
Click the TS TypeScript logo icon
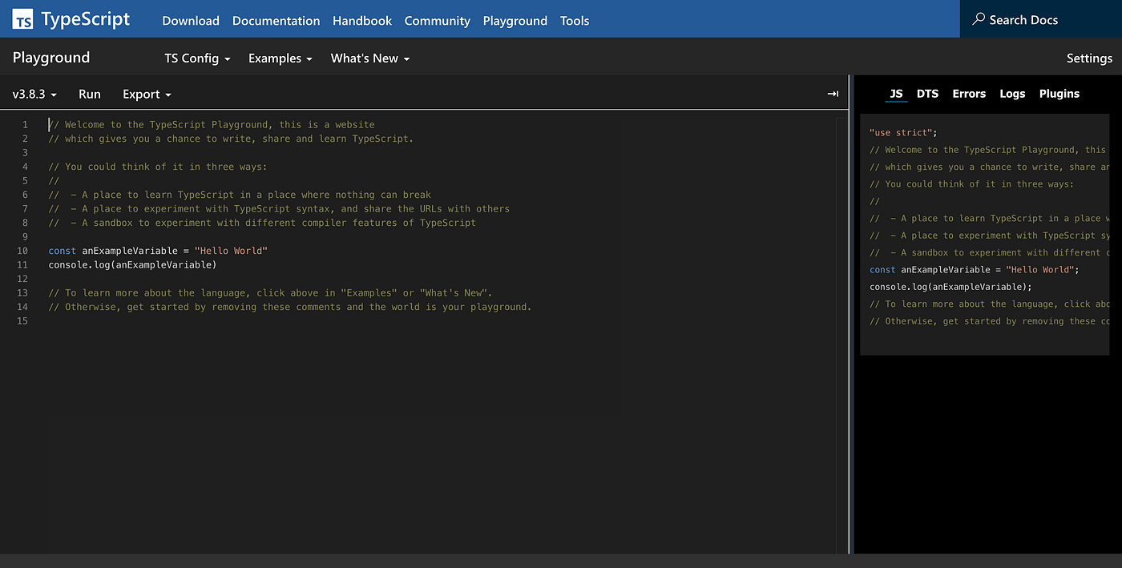[22, 18]
